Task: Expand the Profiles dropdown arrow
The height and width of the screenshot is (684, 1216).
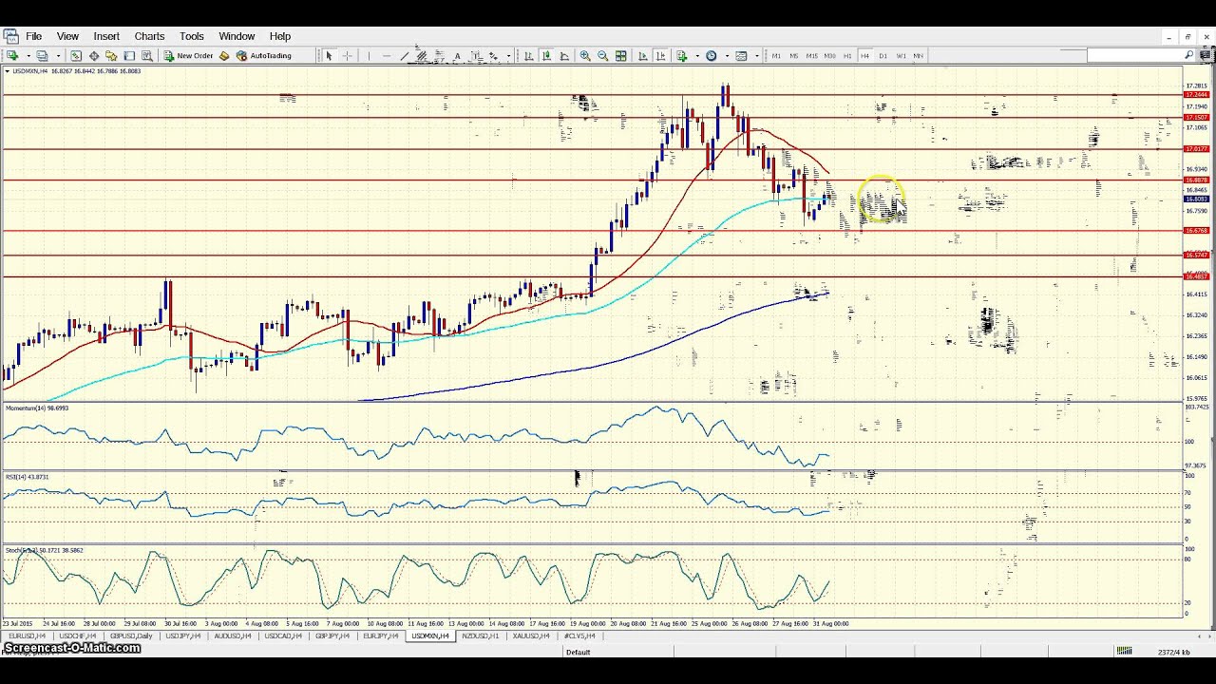Action: click(x=58, y=56)
